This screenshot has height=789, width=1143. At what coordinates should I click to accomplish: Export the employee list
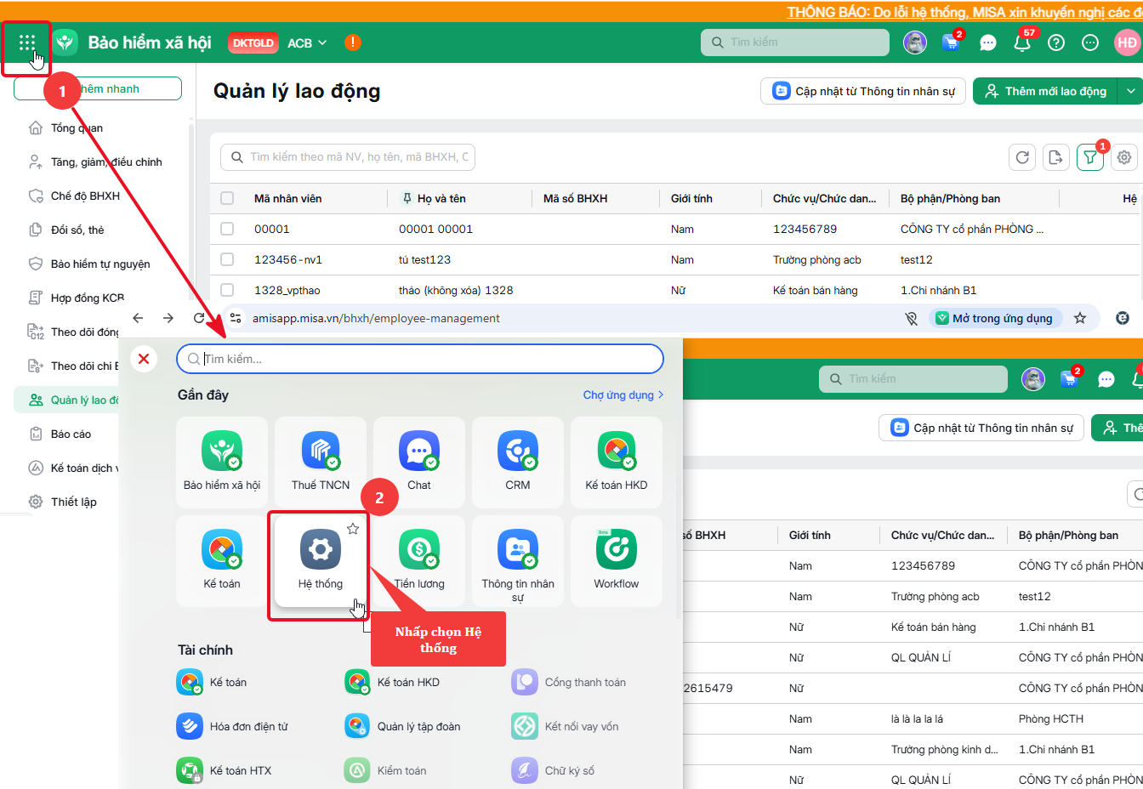click(1056, 157)
